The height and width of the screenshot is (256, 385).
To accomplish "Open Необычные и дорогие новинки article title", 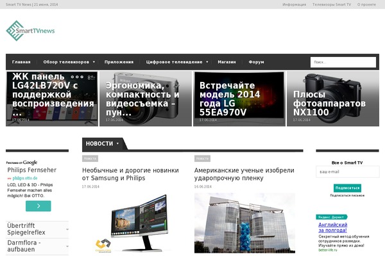I will click(x=130, y=174).
